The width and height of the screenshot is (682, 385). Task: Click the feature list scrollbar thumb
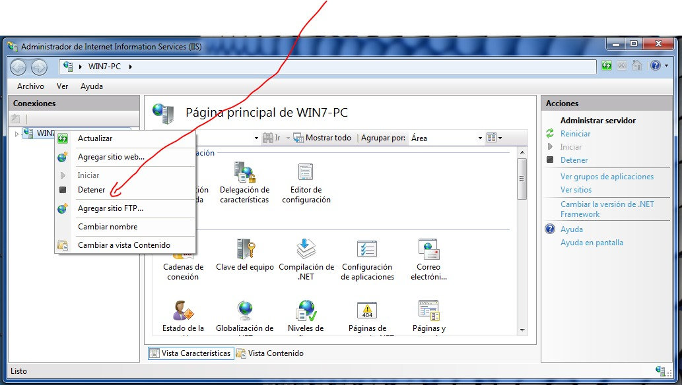coord(522,179)
